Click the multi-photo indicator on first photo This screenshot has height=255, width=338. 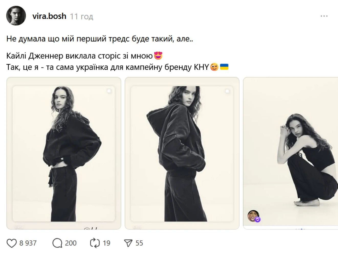109,91
